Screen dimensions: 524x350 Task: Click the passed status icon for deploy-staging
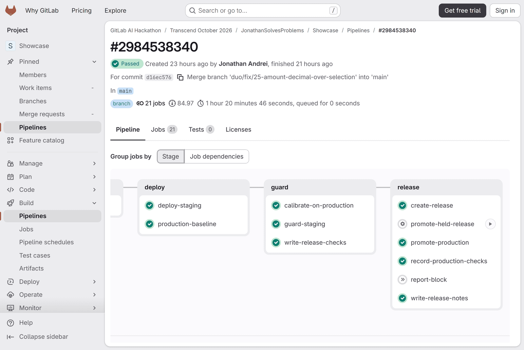[150, 205]
